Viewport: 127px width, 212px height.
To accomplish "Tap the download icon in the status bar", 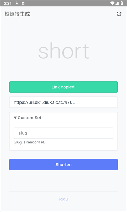I will 17,3.
